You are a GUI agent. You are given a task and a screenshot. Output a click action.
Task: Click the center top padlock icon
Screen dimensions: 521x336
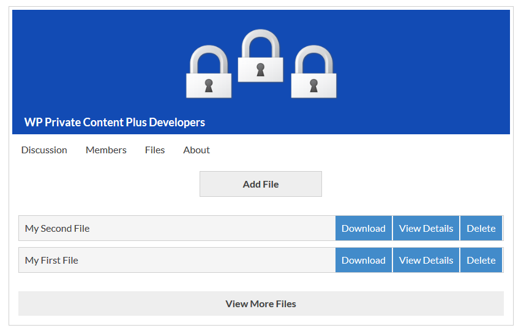[261, 56]
